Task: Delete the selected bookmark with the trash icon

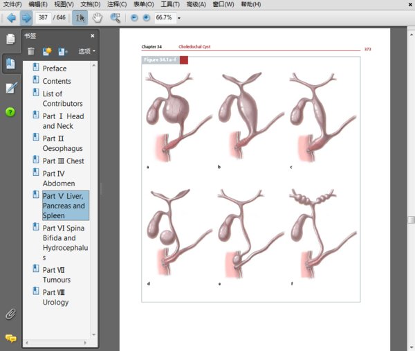Action: (31, 51)
